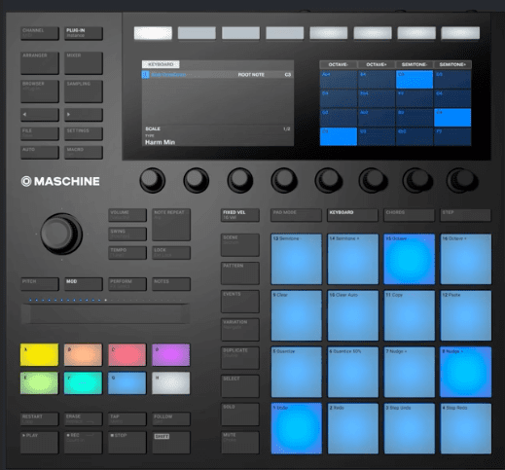Click the right arrow page button
Viewport: 505px width, 470px height.
click(x=84, y=115)
